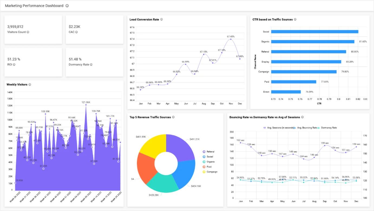Screen dimensions: 374x211
Task: Open info icon next to Top 5 Revenue Traffic Sources
Action: (173, 117)
